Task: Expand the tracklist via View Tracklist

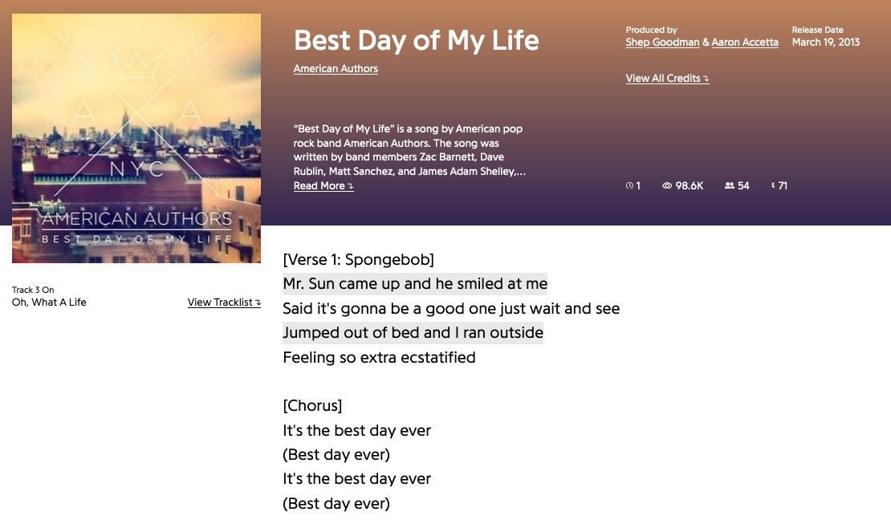Action: pyautogui.click(x=220, y=303)
